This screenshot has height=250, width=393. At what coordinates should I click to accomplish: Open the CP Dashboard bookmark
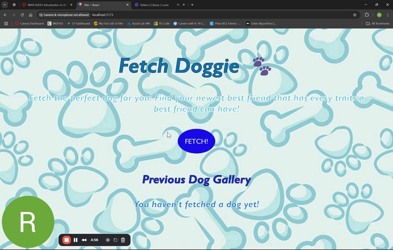[78, 24]
